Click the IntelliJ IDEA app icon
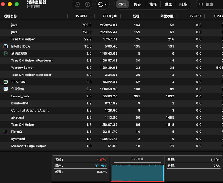Screen dimensions: 223x183 tap(5, 46)
